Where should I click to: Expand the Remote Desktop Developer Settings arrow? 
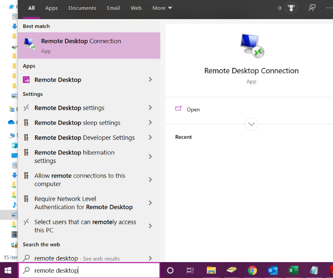tap(151, 137)
